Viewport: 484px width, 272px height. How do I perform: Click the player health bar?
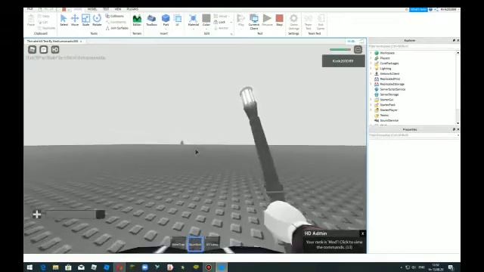tap(340, 49)
